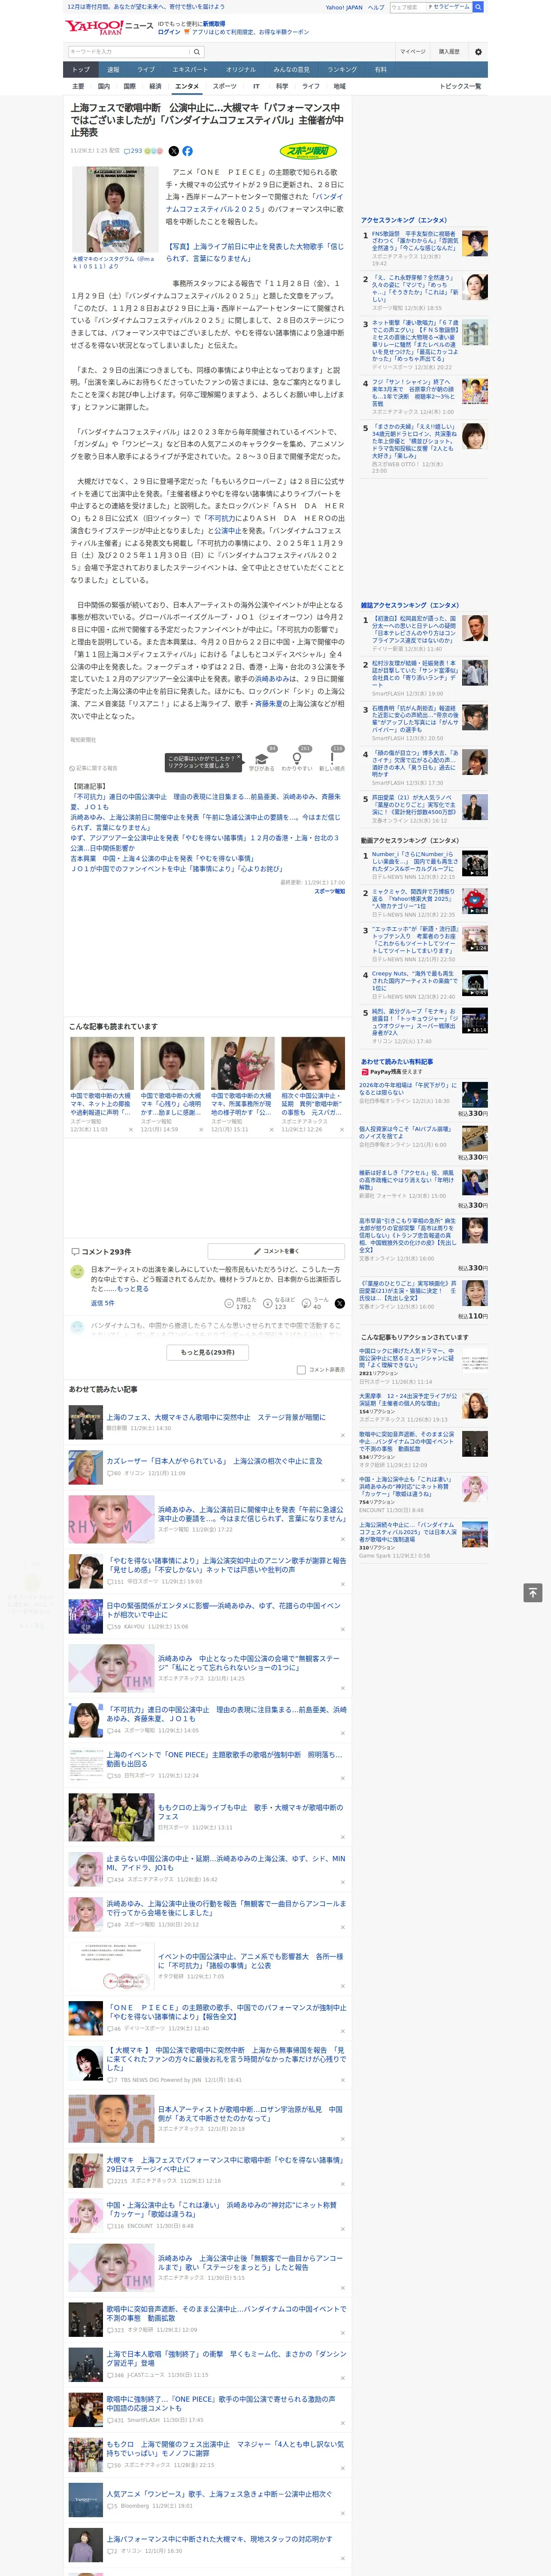Toggle the コメント非表示 checkbox
Viewport: 551px width, 2576px height.
(301, 1370)
